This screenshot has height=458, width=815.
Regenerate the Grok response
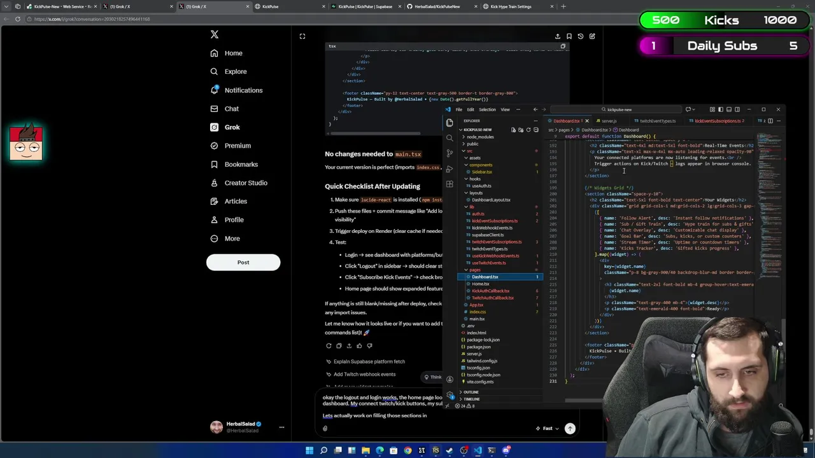(x=329, y=345)
